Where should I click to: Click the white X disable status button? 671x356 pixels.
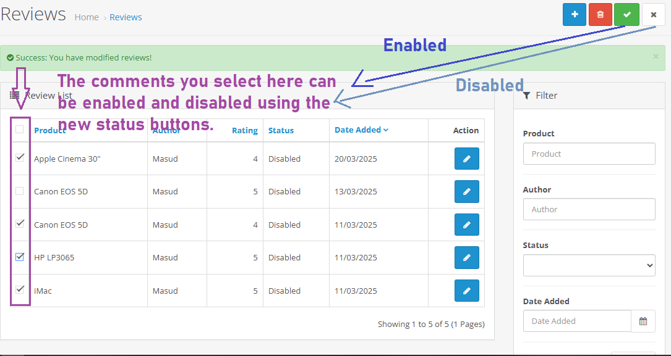(x=653, y=14)
